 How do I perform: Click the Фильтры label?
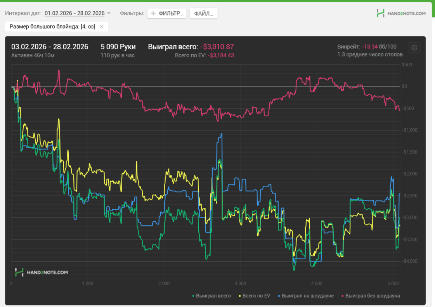(x=132, y=13)
